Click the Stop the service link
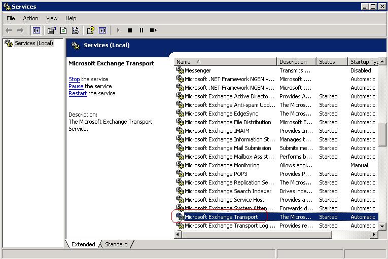Image resolution: width=388 pixels, height=259 pixels. (74, 79)
